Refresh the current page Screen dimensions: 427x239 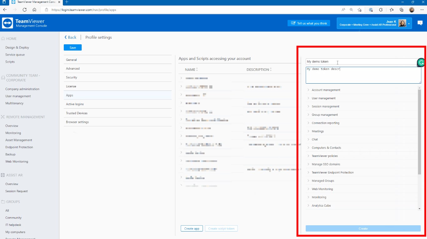coord(25,10)
